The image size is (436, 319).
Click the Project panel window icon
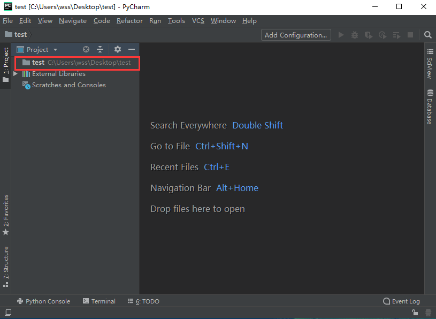[x=20, y=50]
